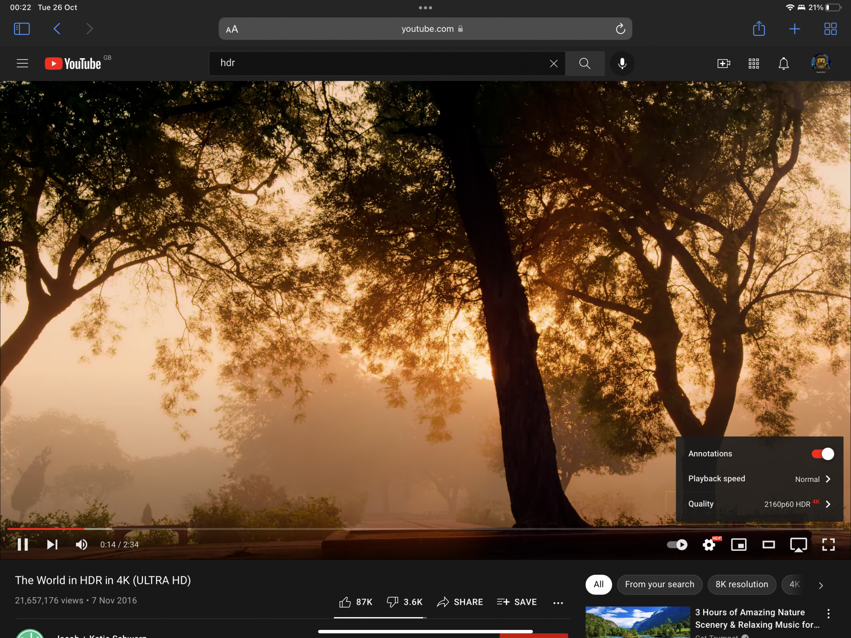Skip to the next video
This screenshot has width=851, height=638.
(x=52, y=544)
